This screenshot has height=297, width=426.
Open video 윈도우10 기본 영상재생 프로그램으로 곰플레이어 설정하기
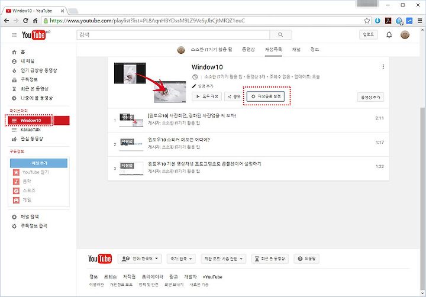[x=205, y=164]
